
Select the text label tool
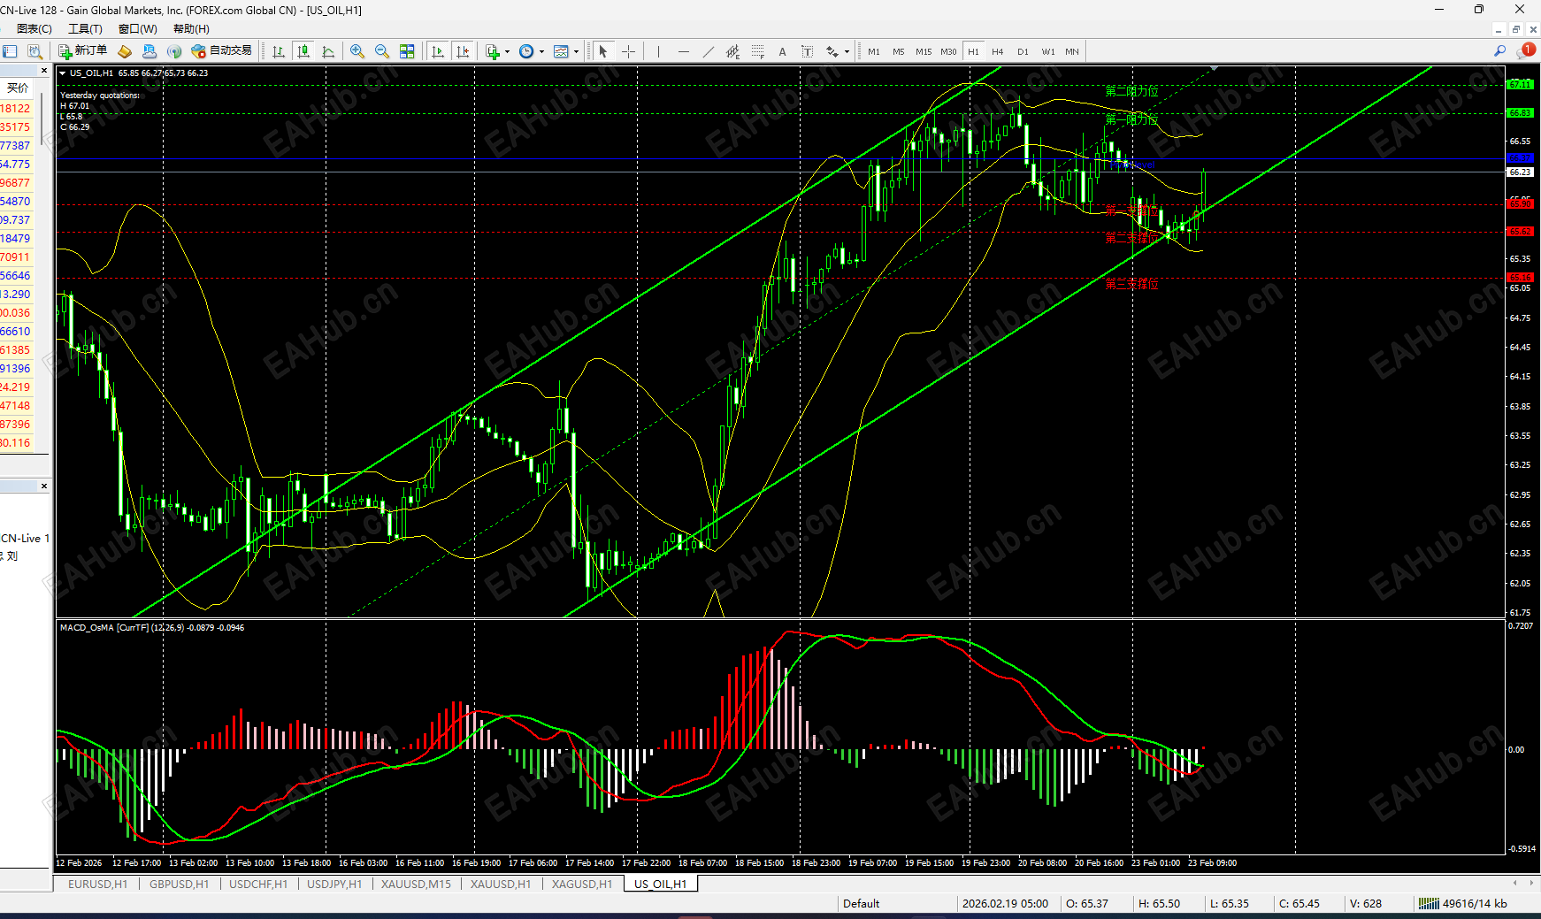pos(807,51)
